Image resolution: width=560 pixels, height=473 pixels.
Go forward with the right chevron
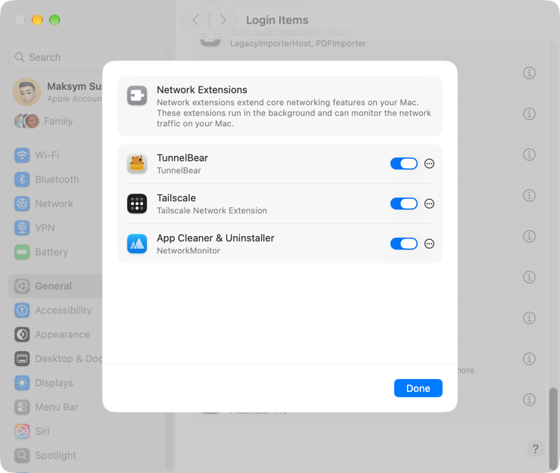click(x=222, y=20)
